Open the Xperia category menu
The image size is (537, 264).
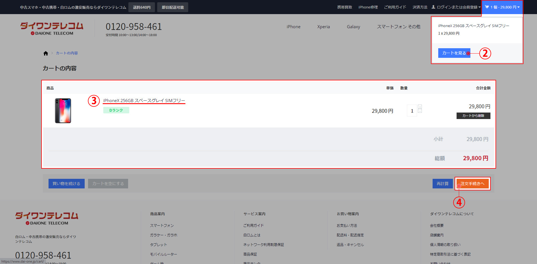323,27
